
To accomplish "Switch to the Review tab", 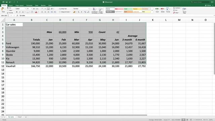I will [43, 5].
